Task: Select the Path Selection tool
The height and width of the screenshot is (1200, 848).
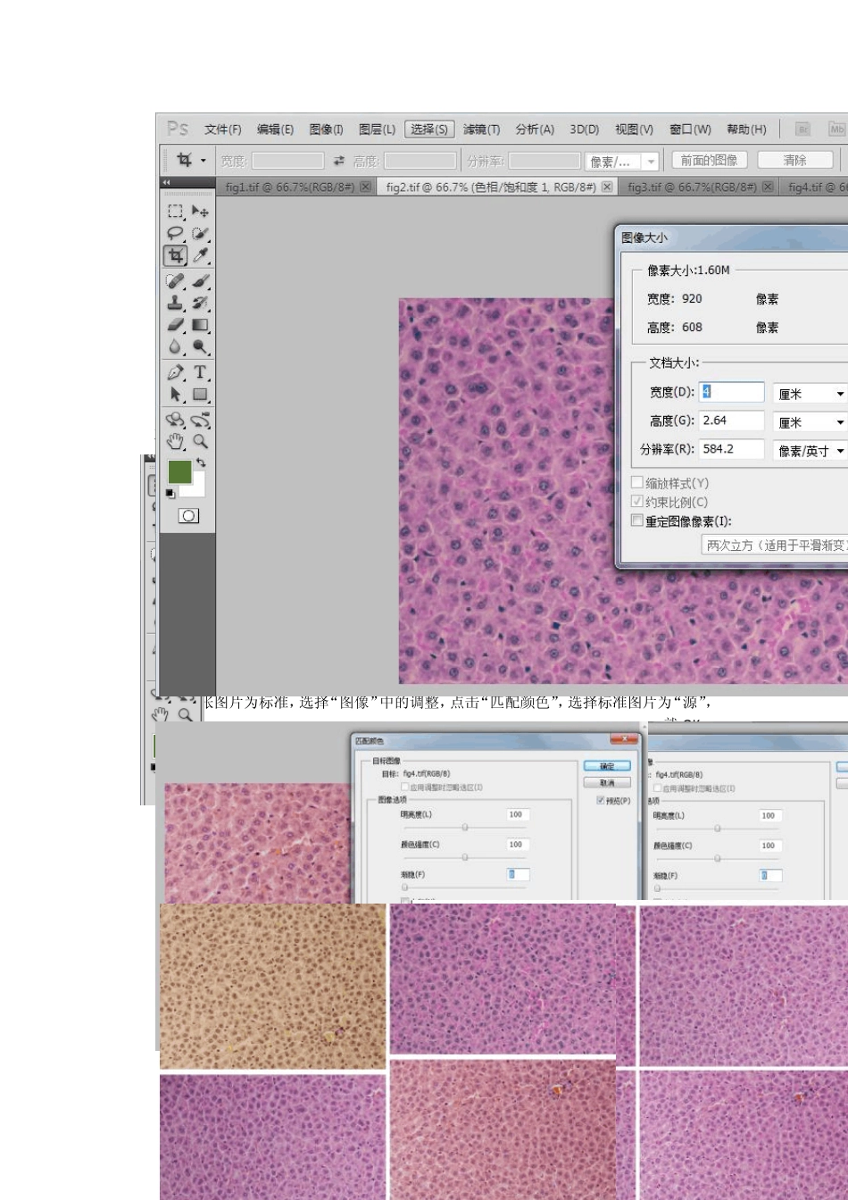Action: (x=175, y=394)
